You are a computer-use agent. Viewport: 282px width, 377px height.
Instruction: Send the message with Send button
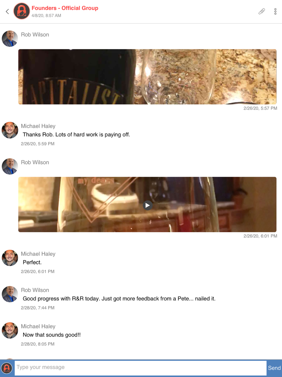274,368
